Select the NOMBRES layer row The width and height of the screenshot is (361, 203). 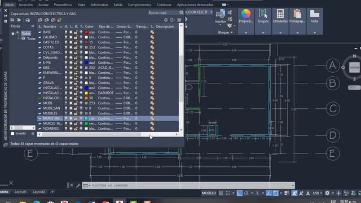[x=108, y=129]
